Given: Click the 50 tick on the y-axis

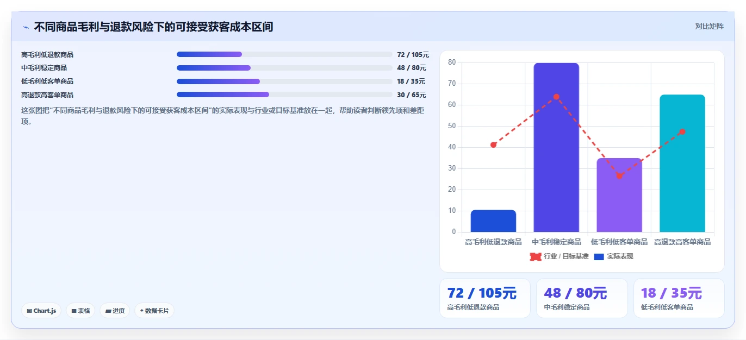Looking at the screenshot, I should point(452,126).
